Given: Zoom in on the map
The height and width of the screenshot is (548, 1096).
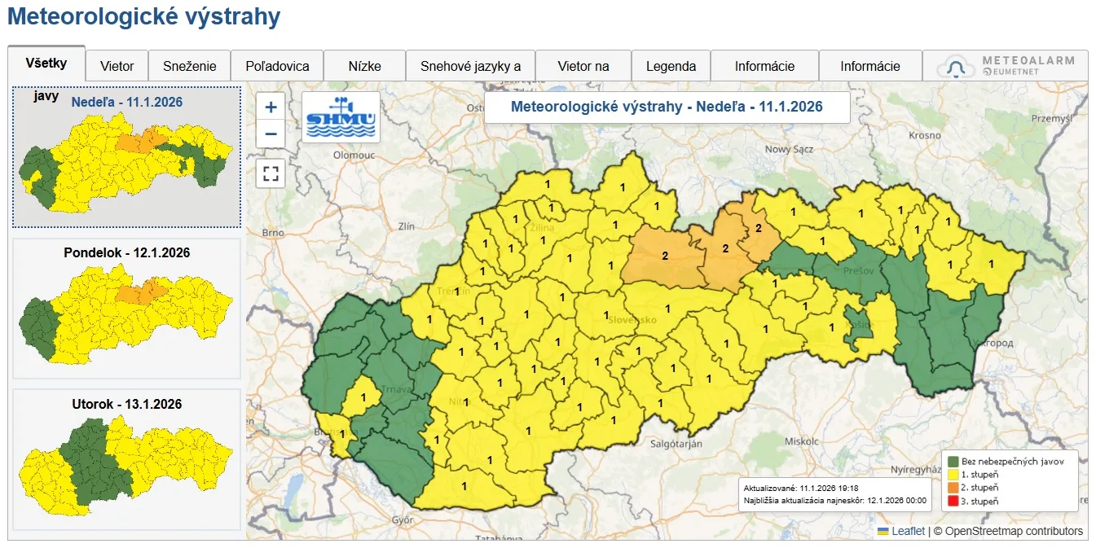Looking at the screenshot, I should tap(270, 106).
